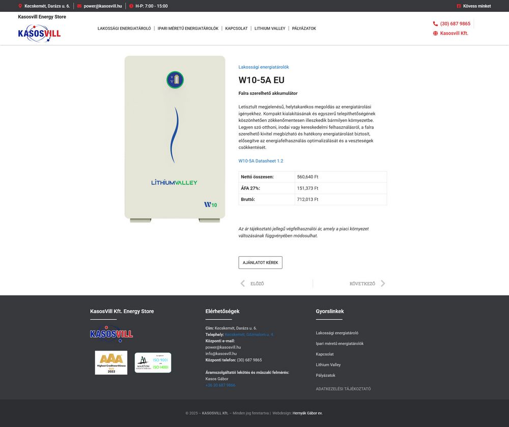Open Lakossági energiatároló menu item
Viewport: 509px width, 427px height.
pos(124,29)
